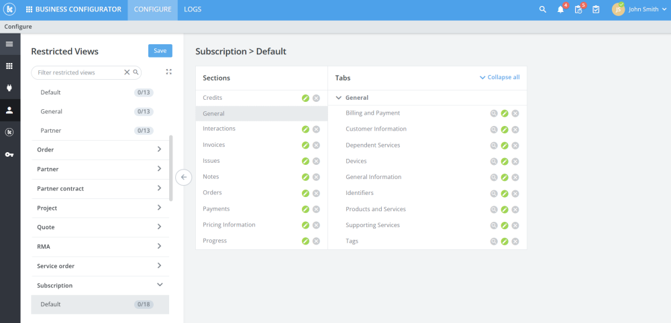Open the clipboard timer icon with badge 5
671x323 pixels.
tap(578, 9)
